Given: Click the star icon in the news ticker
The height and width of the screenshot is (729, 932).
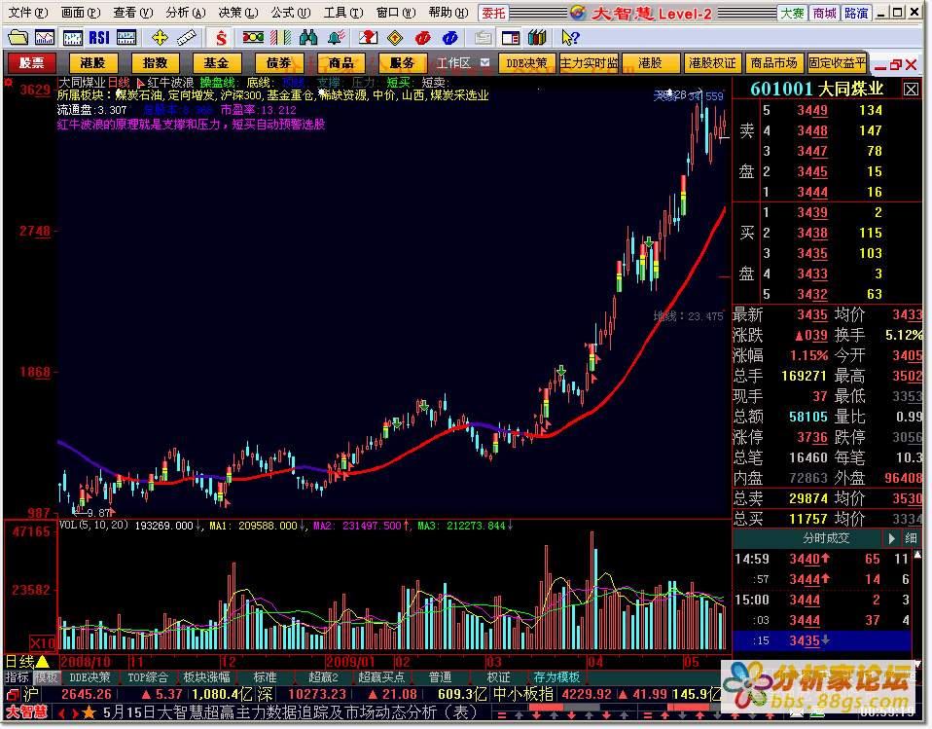Looking at the screenshot, I should [89, 711].
